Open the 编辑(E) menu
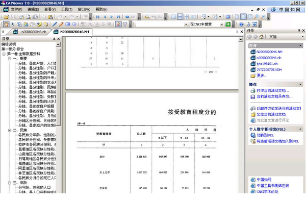The width and height of the screenshot is (306, 201). (x=33, y=9)
